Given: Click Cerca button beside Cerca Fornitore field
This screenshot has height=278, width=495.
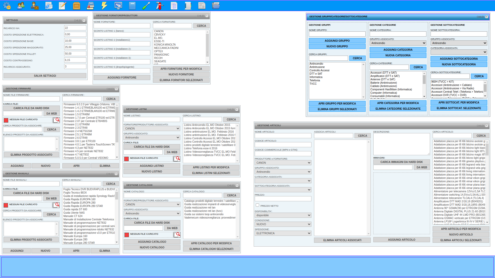Looking at the screenshot, I should 201,26.
